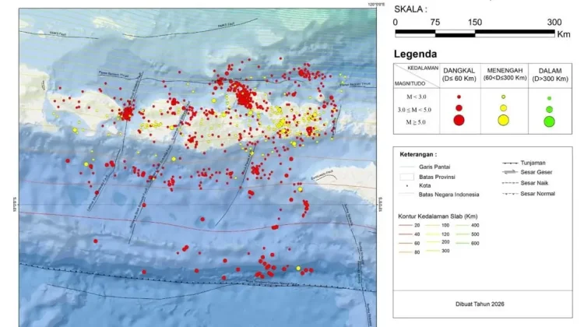Viewport: 584px width, 327px height.
Task: Click the black-and-white scale bar
Action: pos(475,33)
